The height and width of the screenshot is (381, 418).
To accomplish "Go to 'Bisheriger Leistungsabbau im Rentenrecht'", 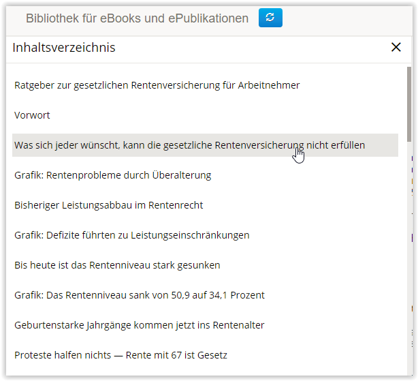I will click(108, 205).
